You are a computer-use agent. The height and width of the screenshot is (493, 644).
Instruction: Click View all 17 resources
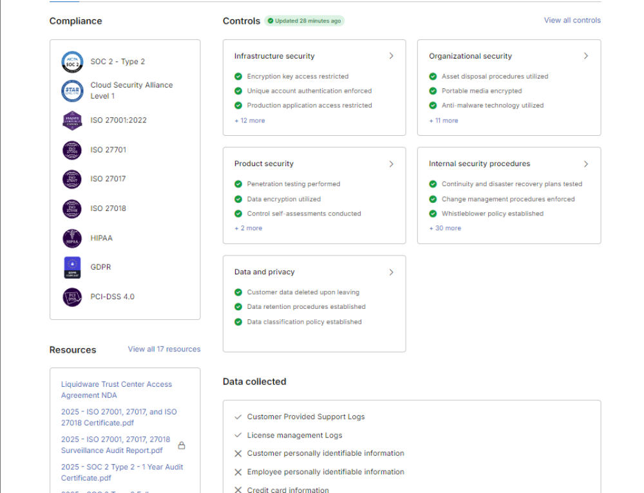click(164, 349)
